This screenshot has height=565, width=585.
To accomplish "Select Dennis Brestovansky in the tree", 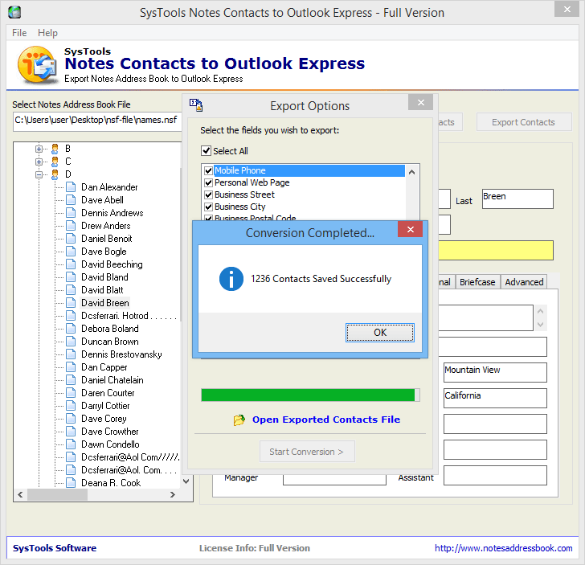I will click(121, 354).
